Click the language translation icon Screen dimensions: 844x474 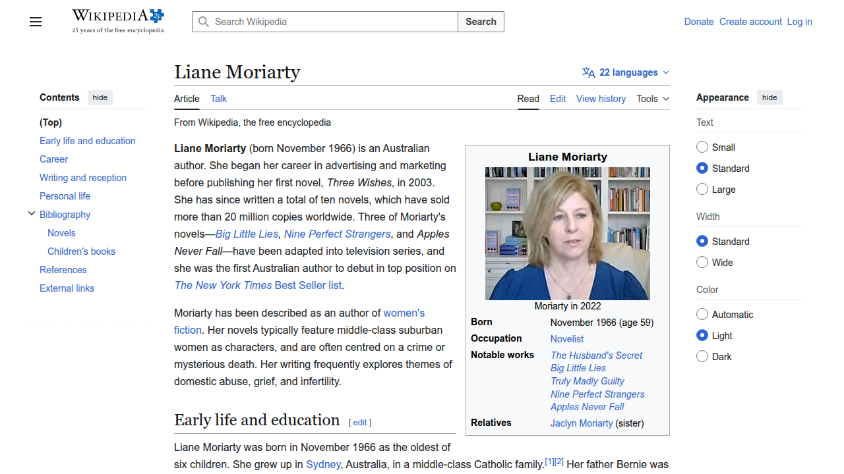point(589,72)
